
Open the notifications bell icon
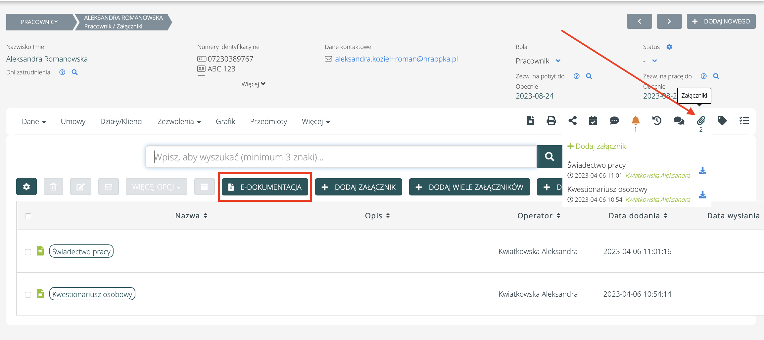635,121
